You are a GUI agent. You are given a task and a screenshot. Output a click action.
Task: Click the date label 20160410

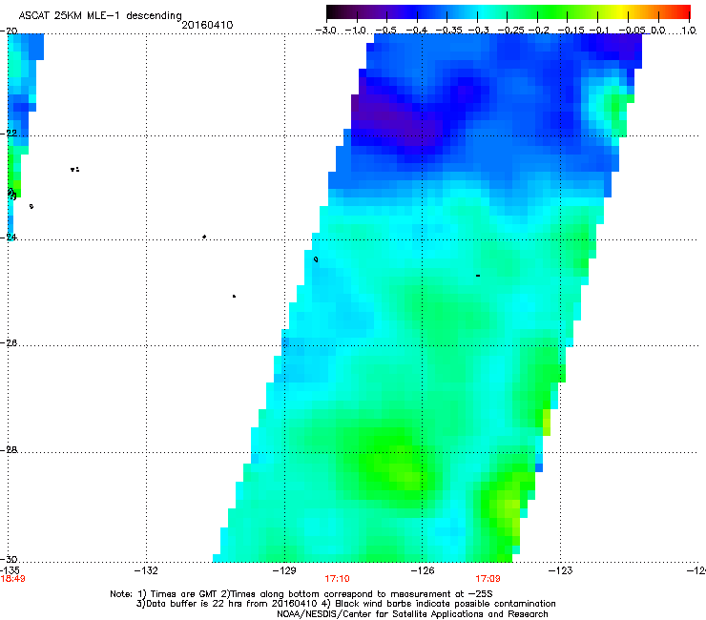click(x=207, y=25)
